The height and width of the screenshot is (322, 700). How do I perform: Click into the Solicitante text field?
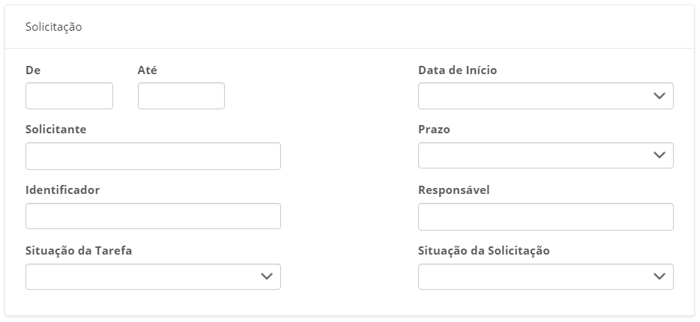(153, 156)
